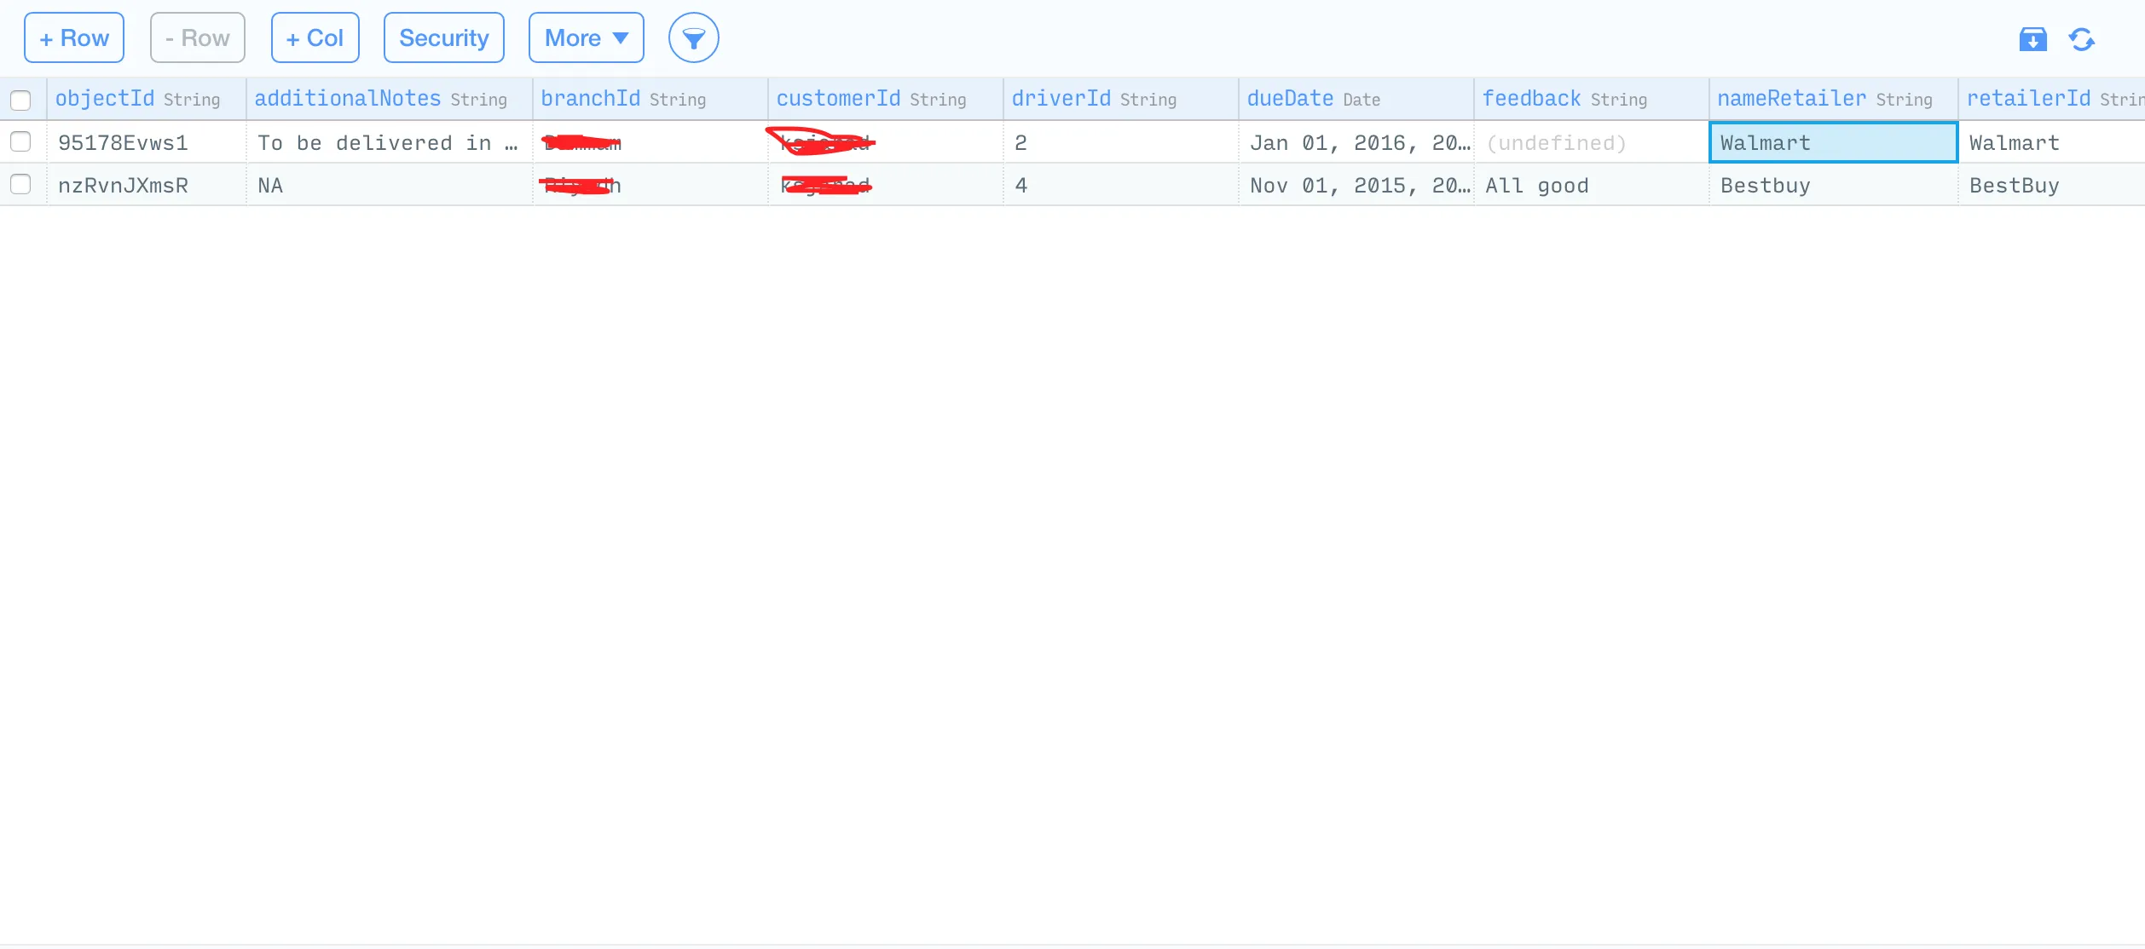
Task: Click the filter funnel icon
Action: point(693,38)
